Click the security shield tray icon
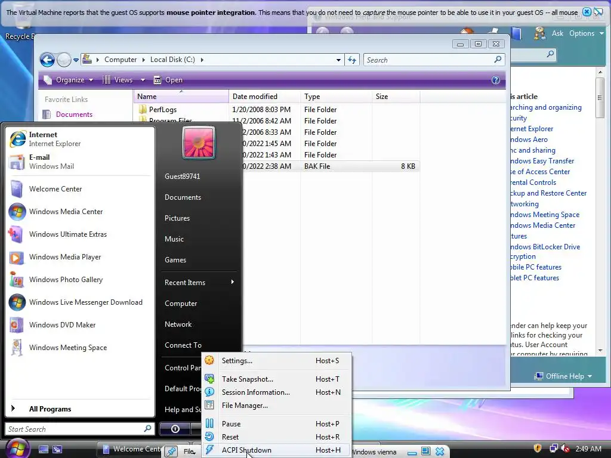The height and width of the screenshot is (458, 611). (538, 448)
